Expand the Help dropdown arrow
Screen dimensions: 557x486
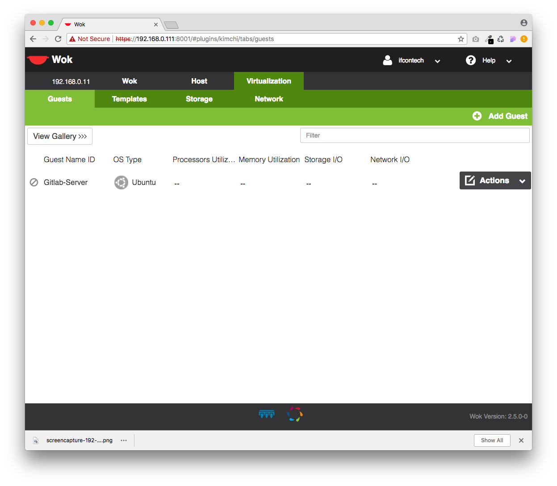509,61
